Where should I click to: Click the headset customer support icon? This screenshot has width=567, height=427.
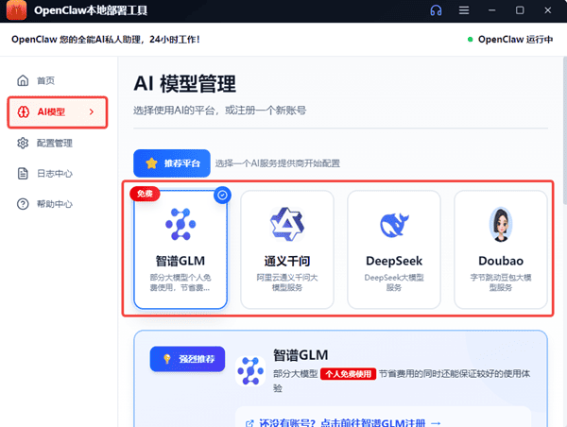point(436,10)
